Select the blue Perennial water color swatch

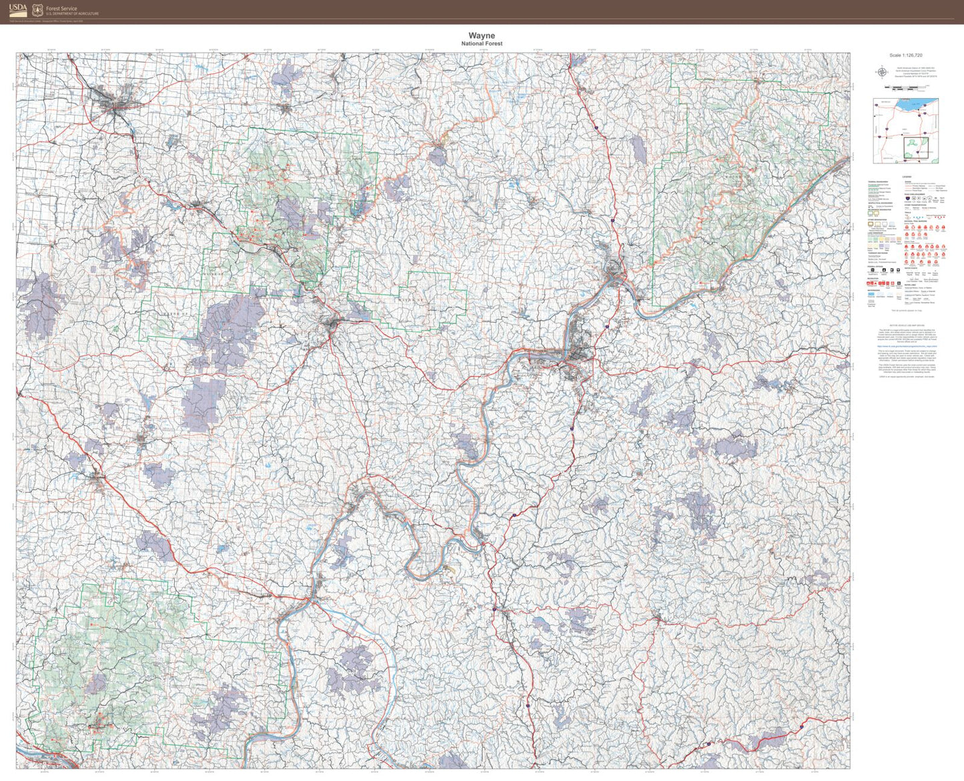click(870, 293)
